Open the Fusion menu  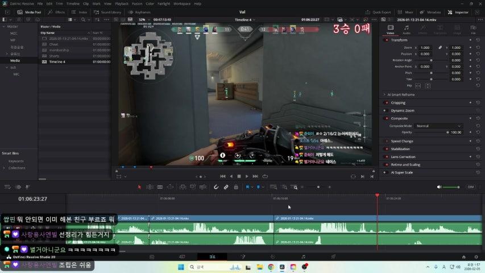click(x=136, y=3)
